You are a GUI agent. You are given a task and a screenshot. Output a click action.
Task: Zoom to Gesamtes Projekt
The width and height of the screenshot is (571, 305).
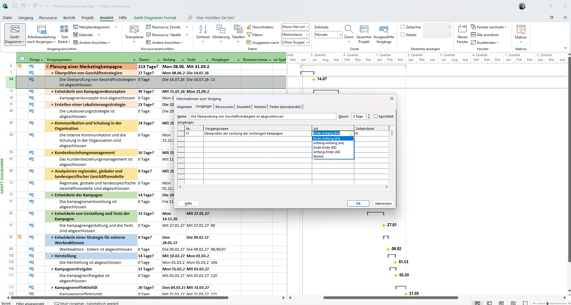(x=364, y=35)
